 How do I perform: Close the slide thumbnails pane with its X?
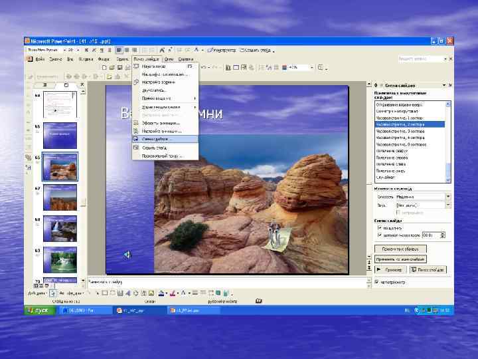coord(82,84)
